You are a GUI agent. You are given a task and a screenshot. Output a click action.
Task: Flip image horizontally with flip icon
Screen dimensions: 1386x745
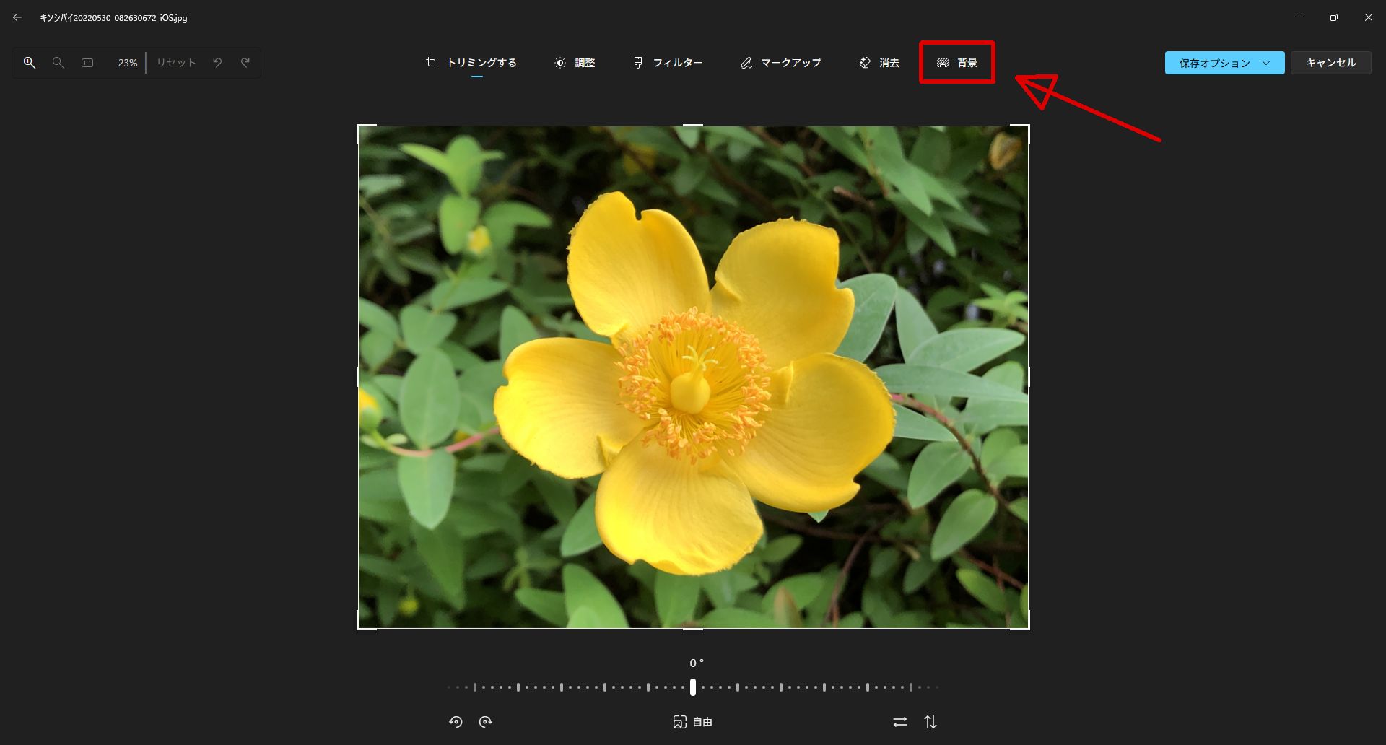[899, 722]
